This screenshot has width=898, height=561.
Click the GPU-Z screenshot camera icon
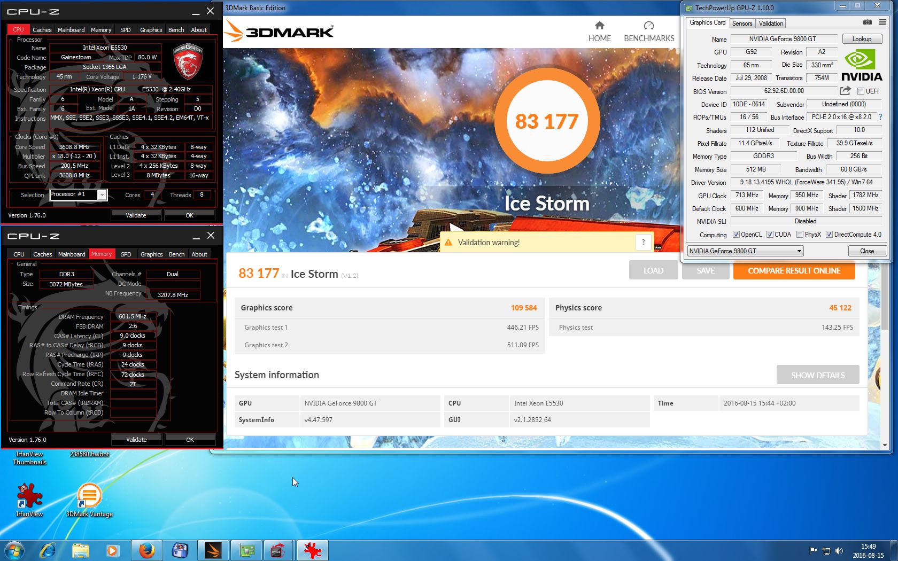[x=867, y=22]
